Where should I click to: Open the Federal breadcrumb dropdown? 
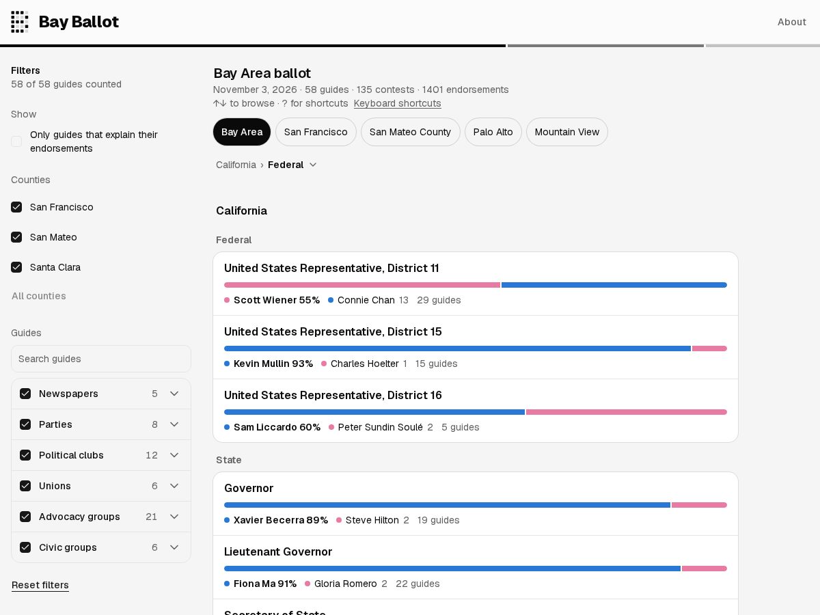(x=292, y=165)
